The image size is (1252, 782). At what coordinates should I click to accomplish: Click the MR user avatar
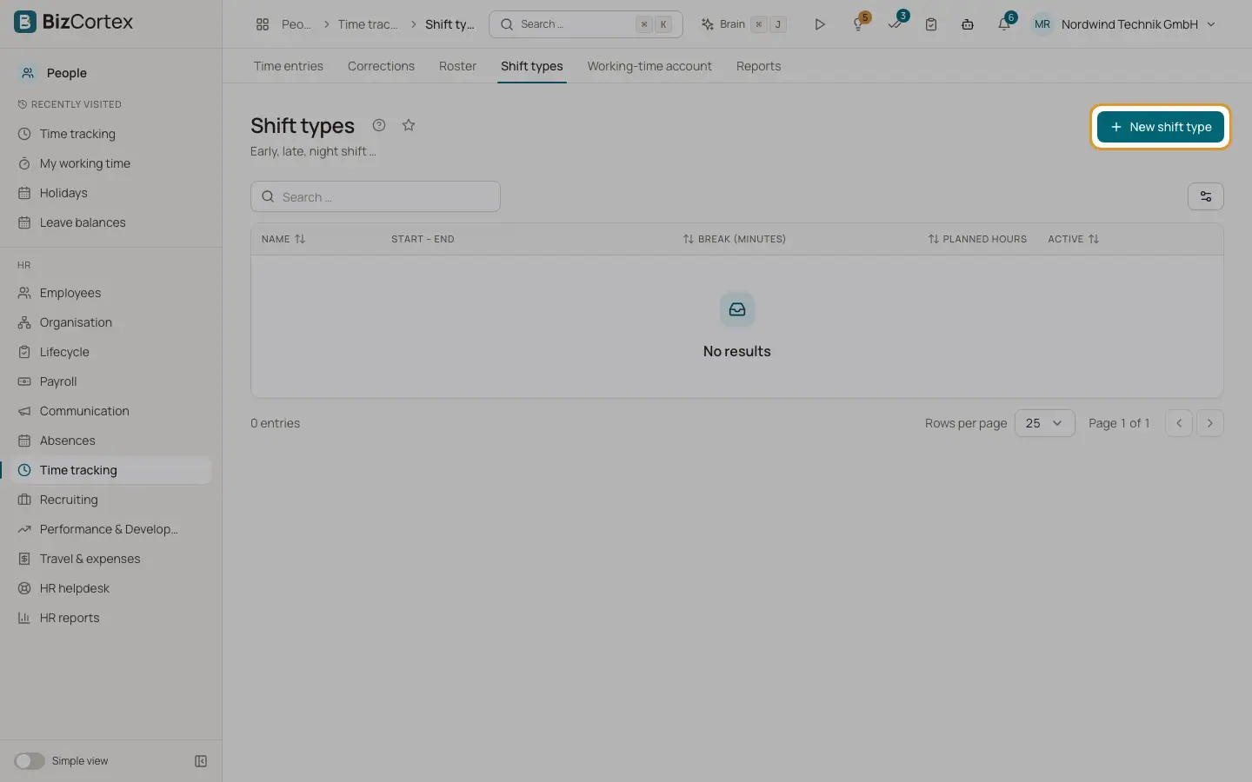click(x=1042, y=24)
